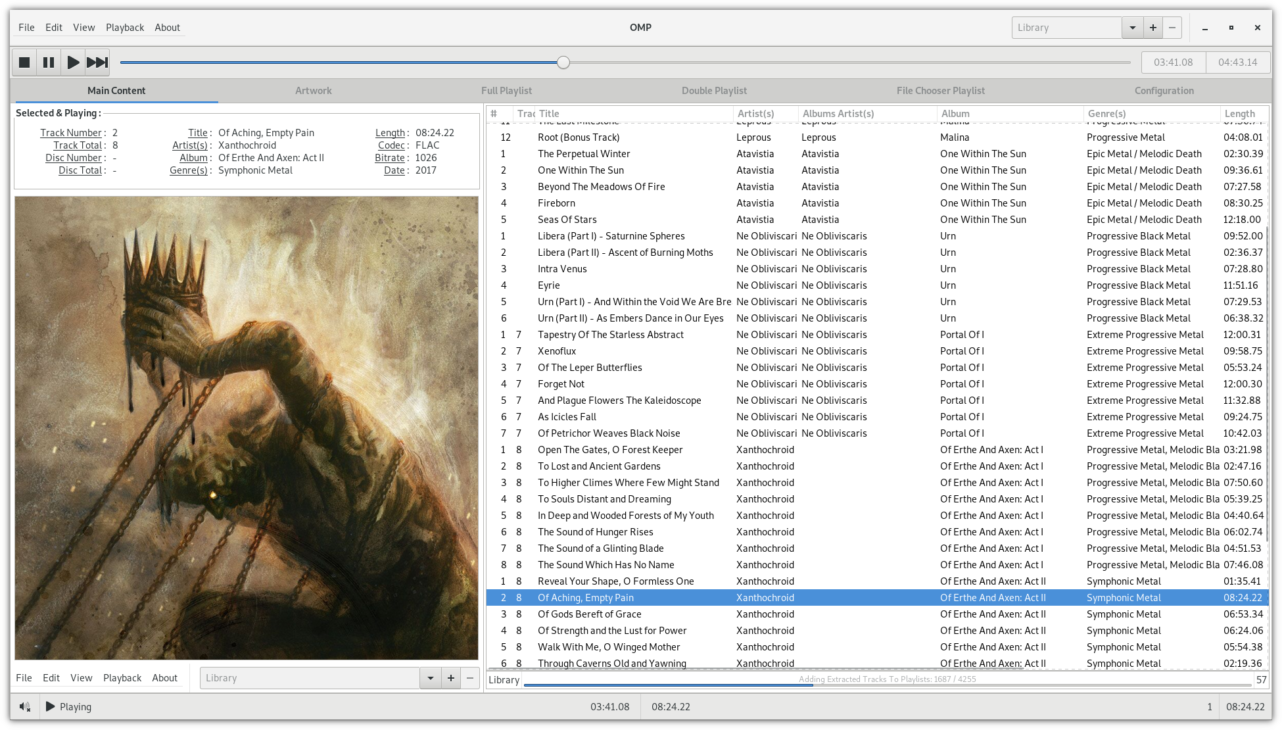This screenshot has height=730, width=1282.
Task: Open the Configuration tab
Action: point(1164,91)
